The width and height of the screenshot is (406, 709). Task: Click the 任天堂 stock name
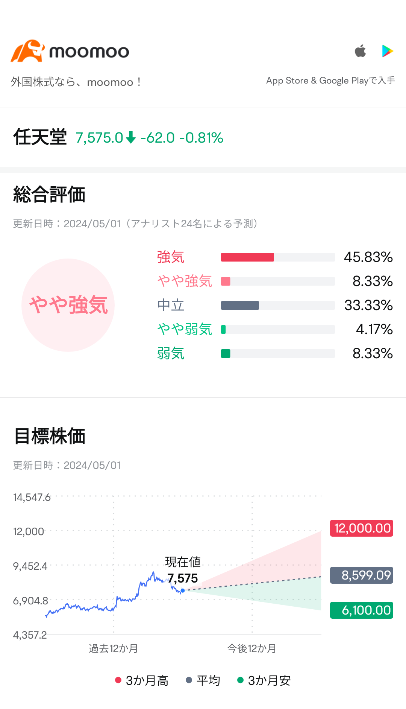pyautogui.click(x=39, y=137)
